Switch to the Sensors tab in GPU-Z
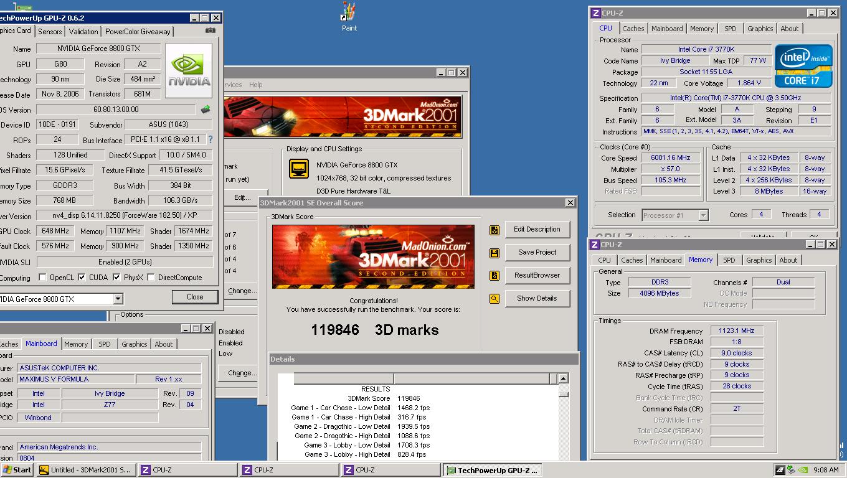Screen dimensions: 847x478 50,32
